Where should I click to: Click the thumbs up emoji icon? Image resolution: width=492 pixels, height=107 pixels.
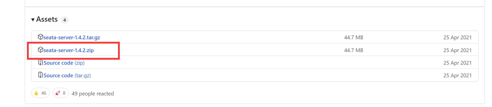(x=36, y=93)
